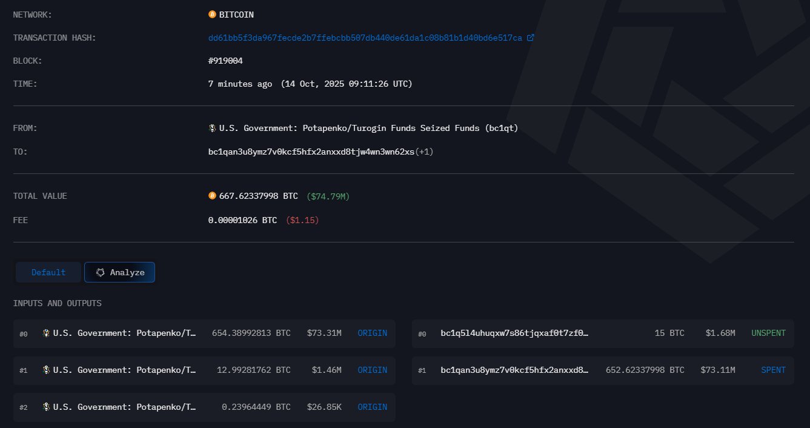Image resolution: width=810 pixels, height=428 pixels.
Task: Select the U.S. Government seal icon on input #0
Action: tap(46, 333)
